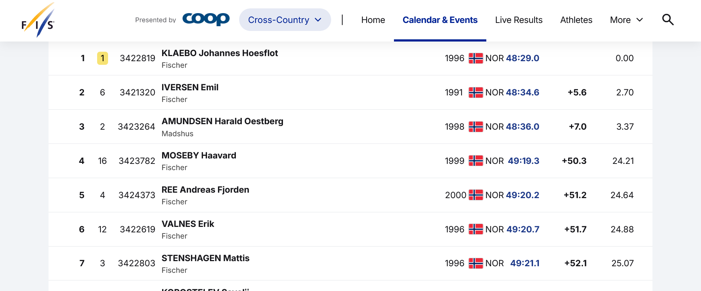Click the flag beside Moseby Haavard
Screen dimensions: 701x291
[475, 161]
